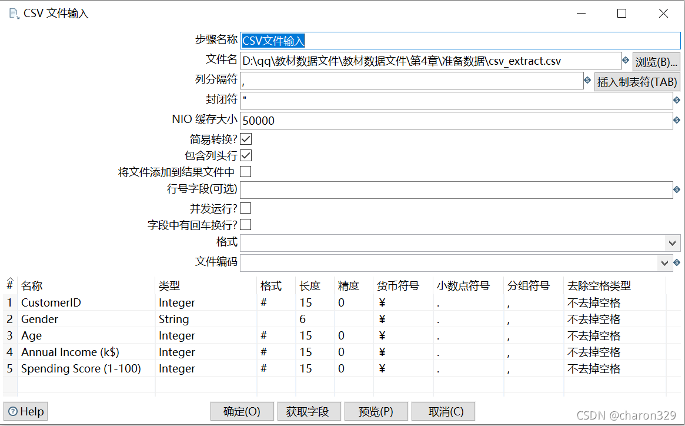
Task: Click inside the 步骤名称 input field
Action: click(412, 40)
